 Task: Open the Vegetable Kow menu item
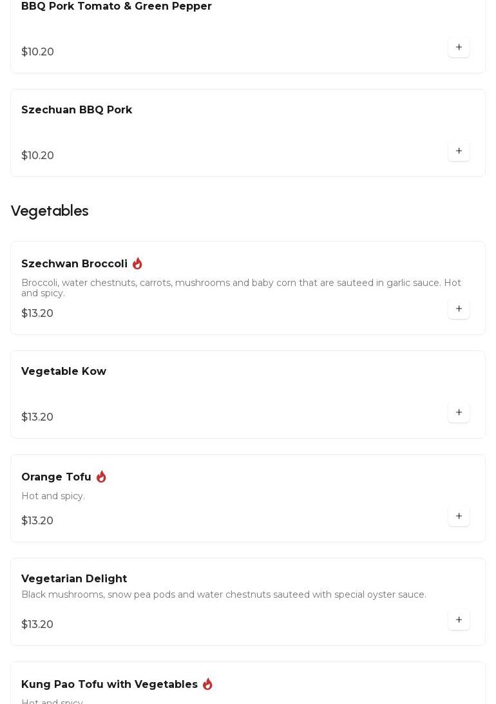[64, 372]
